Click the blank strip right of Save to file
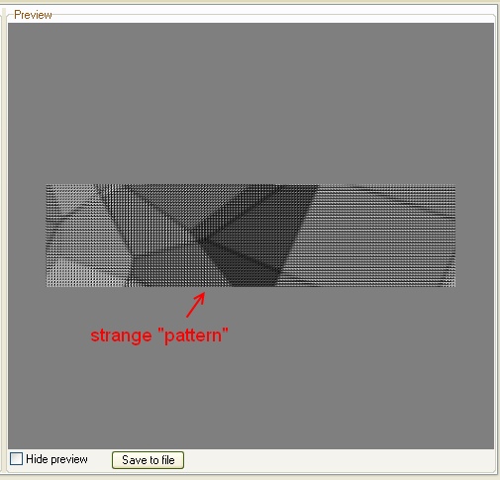The width and height of the screenshot is (500, 480). click(337, 460)
